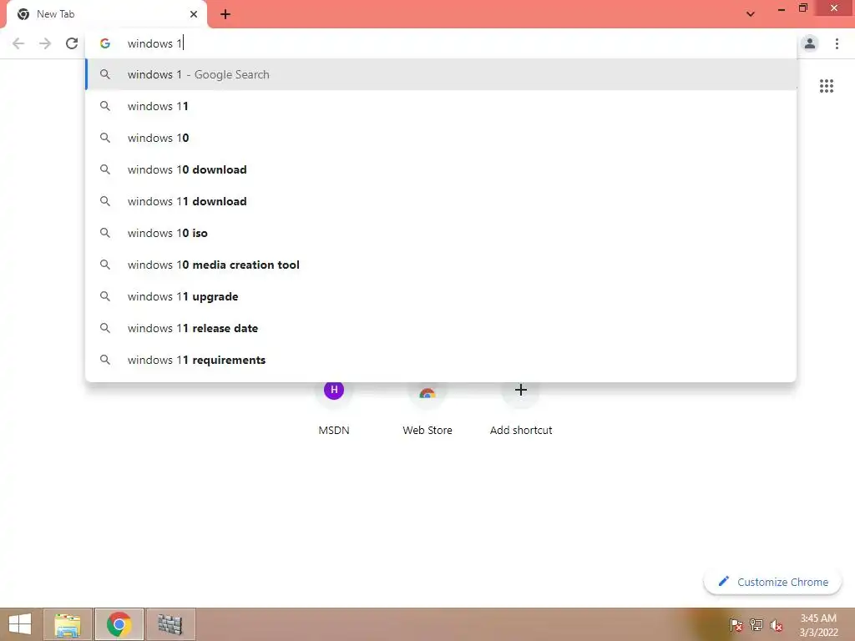Viewport: 855px width, 641px height.
Task: Select the 'windows 11' suggestion
Action: click(441, 106)
